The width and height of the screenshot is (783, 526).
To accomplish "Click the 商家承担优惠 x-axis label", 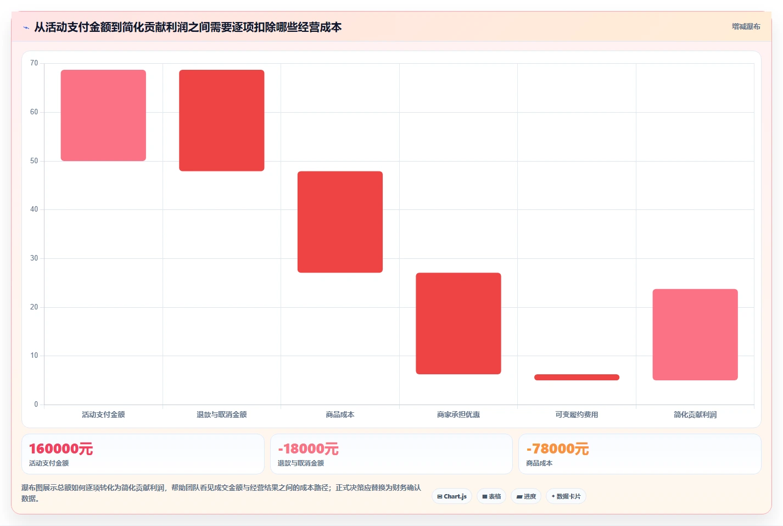I will click(458, 414).
